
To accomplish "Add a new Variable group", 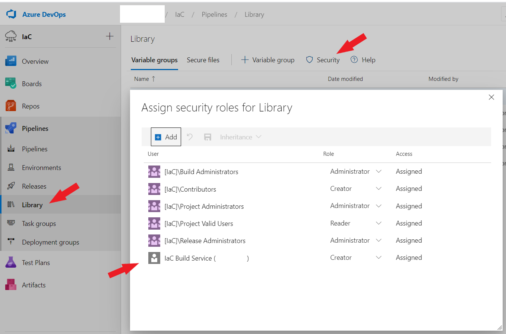I will [x=268, y=60].
